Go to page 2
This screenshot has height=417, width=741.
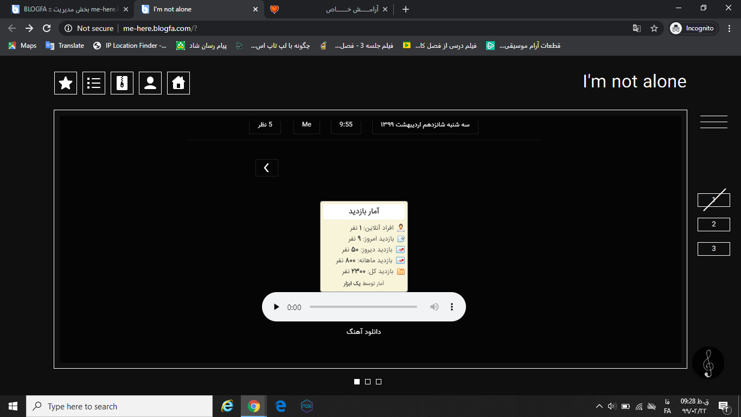pyautogui.click(x=713, y=224)
